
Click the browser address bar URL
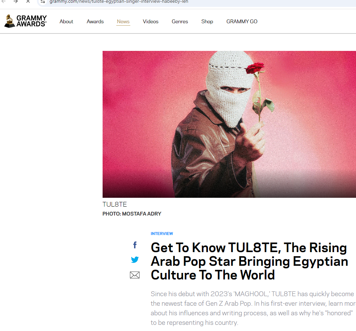[119, 2]
